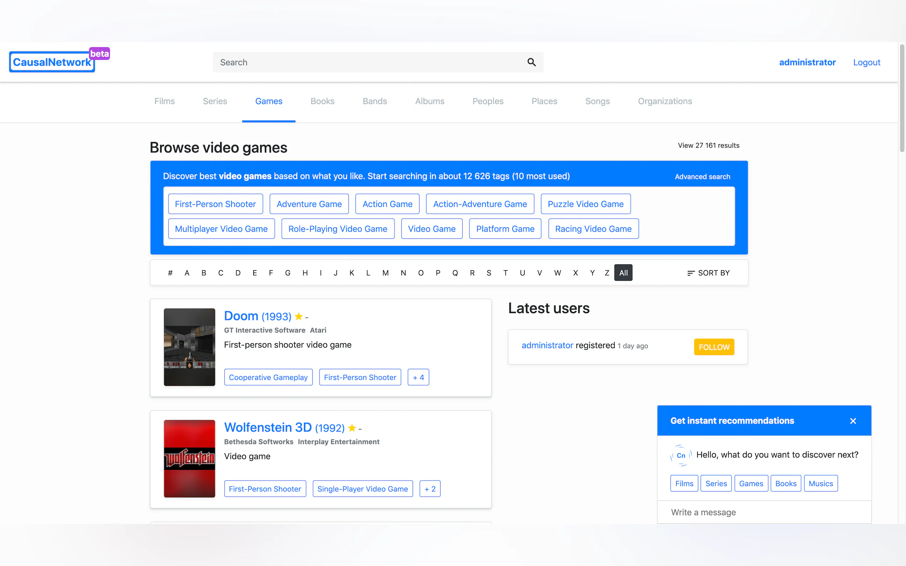This screenshot has width=906, height=566.
Task: Close the instant recommendations chat panel
Action: (x=853, y=421)
